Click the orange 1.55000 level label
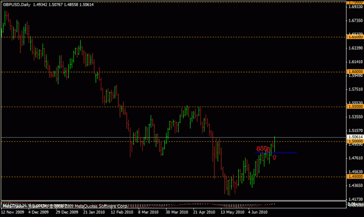This screenshot has width=364, height=217. point(355,107)
